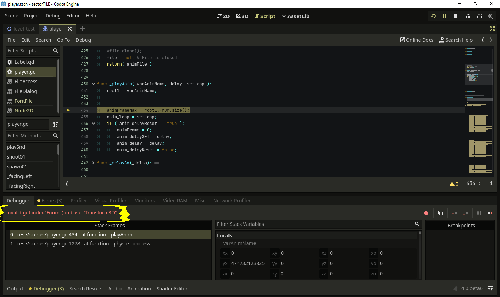This screenshot has width=500, height=297.
Task: Go to next script edit history
Action: [x=491, y=40]
